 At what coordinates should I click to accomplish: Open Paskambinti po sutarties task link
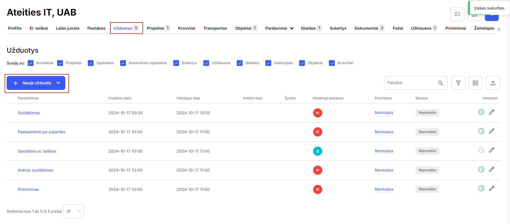(x=42, y=132)
